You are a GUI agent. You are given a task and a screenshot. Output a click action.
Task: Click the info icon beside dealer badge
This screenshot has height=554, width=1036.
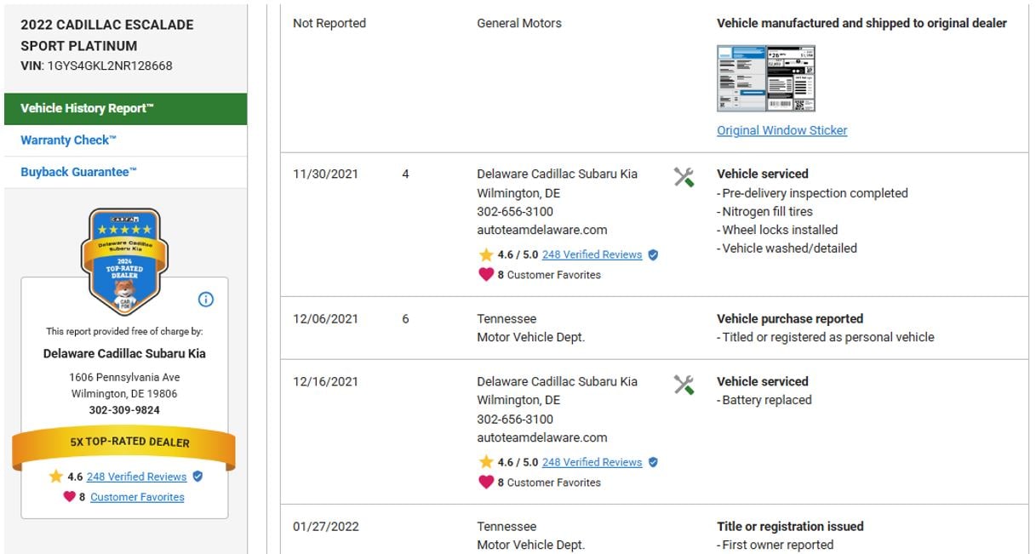[x=205, y=300]
